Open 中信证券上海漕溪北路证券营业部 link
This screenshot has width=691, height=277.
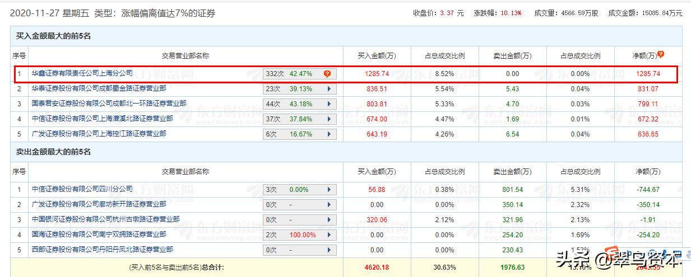[102, 118]
